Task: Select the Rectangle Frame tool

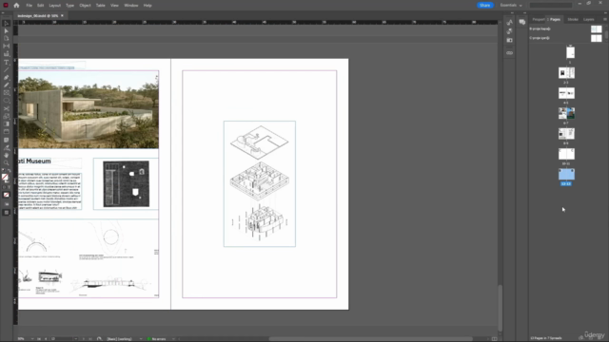Action: [7, 93]
